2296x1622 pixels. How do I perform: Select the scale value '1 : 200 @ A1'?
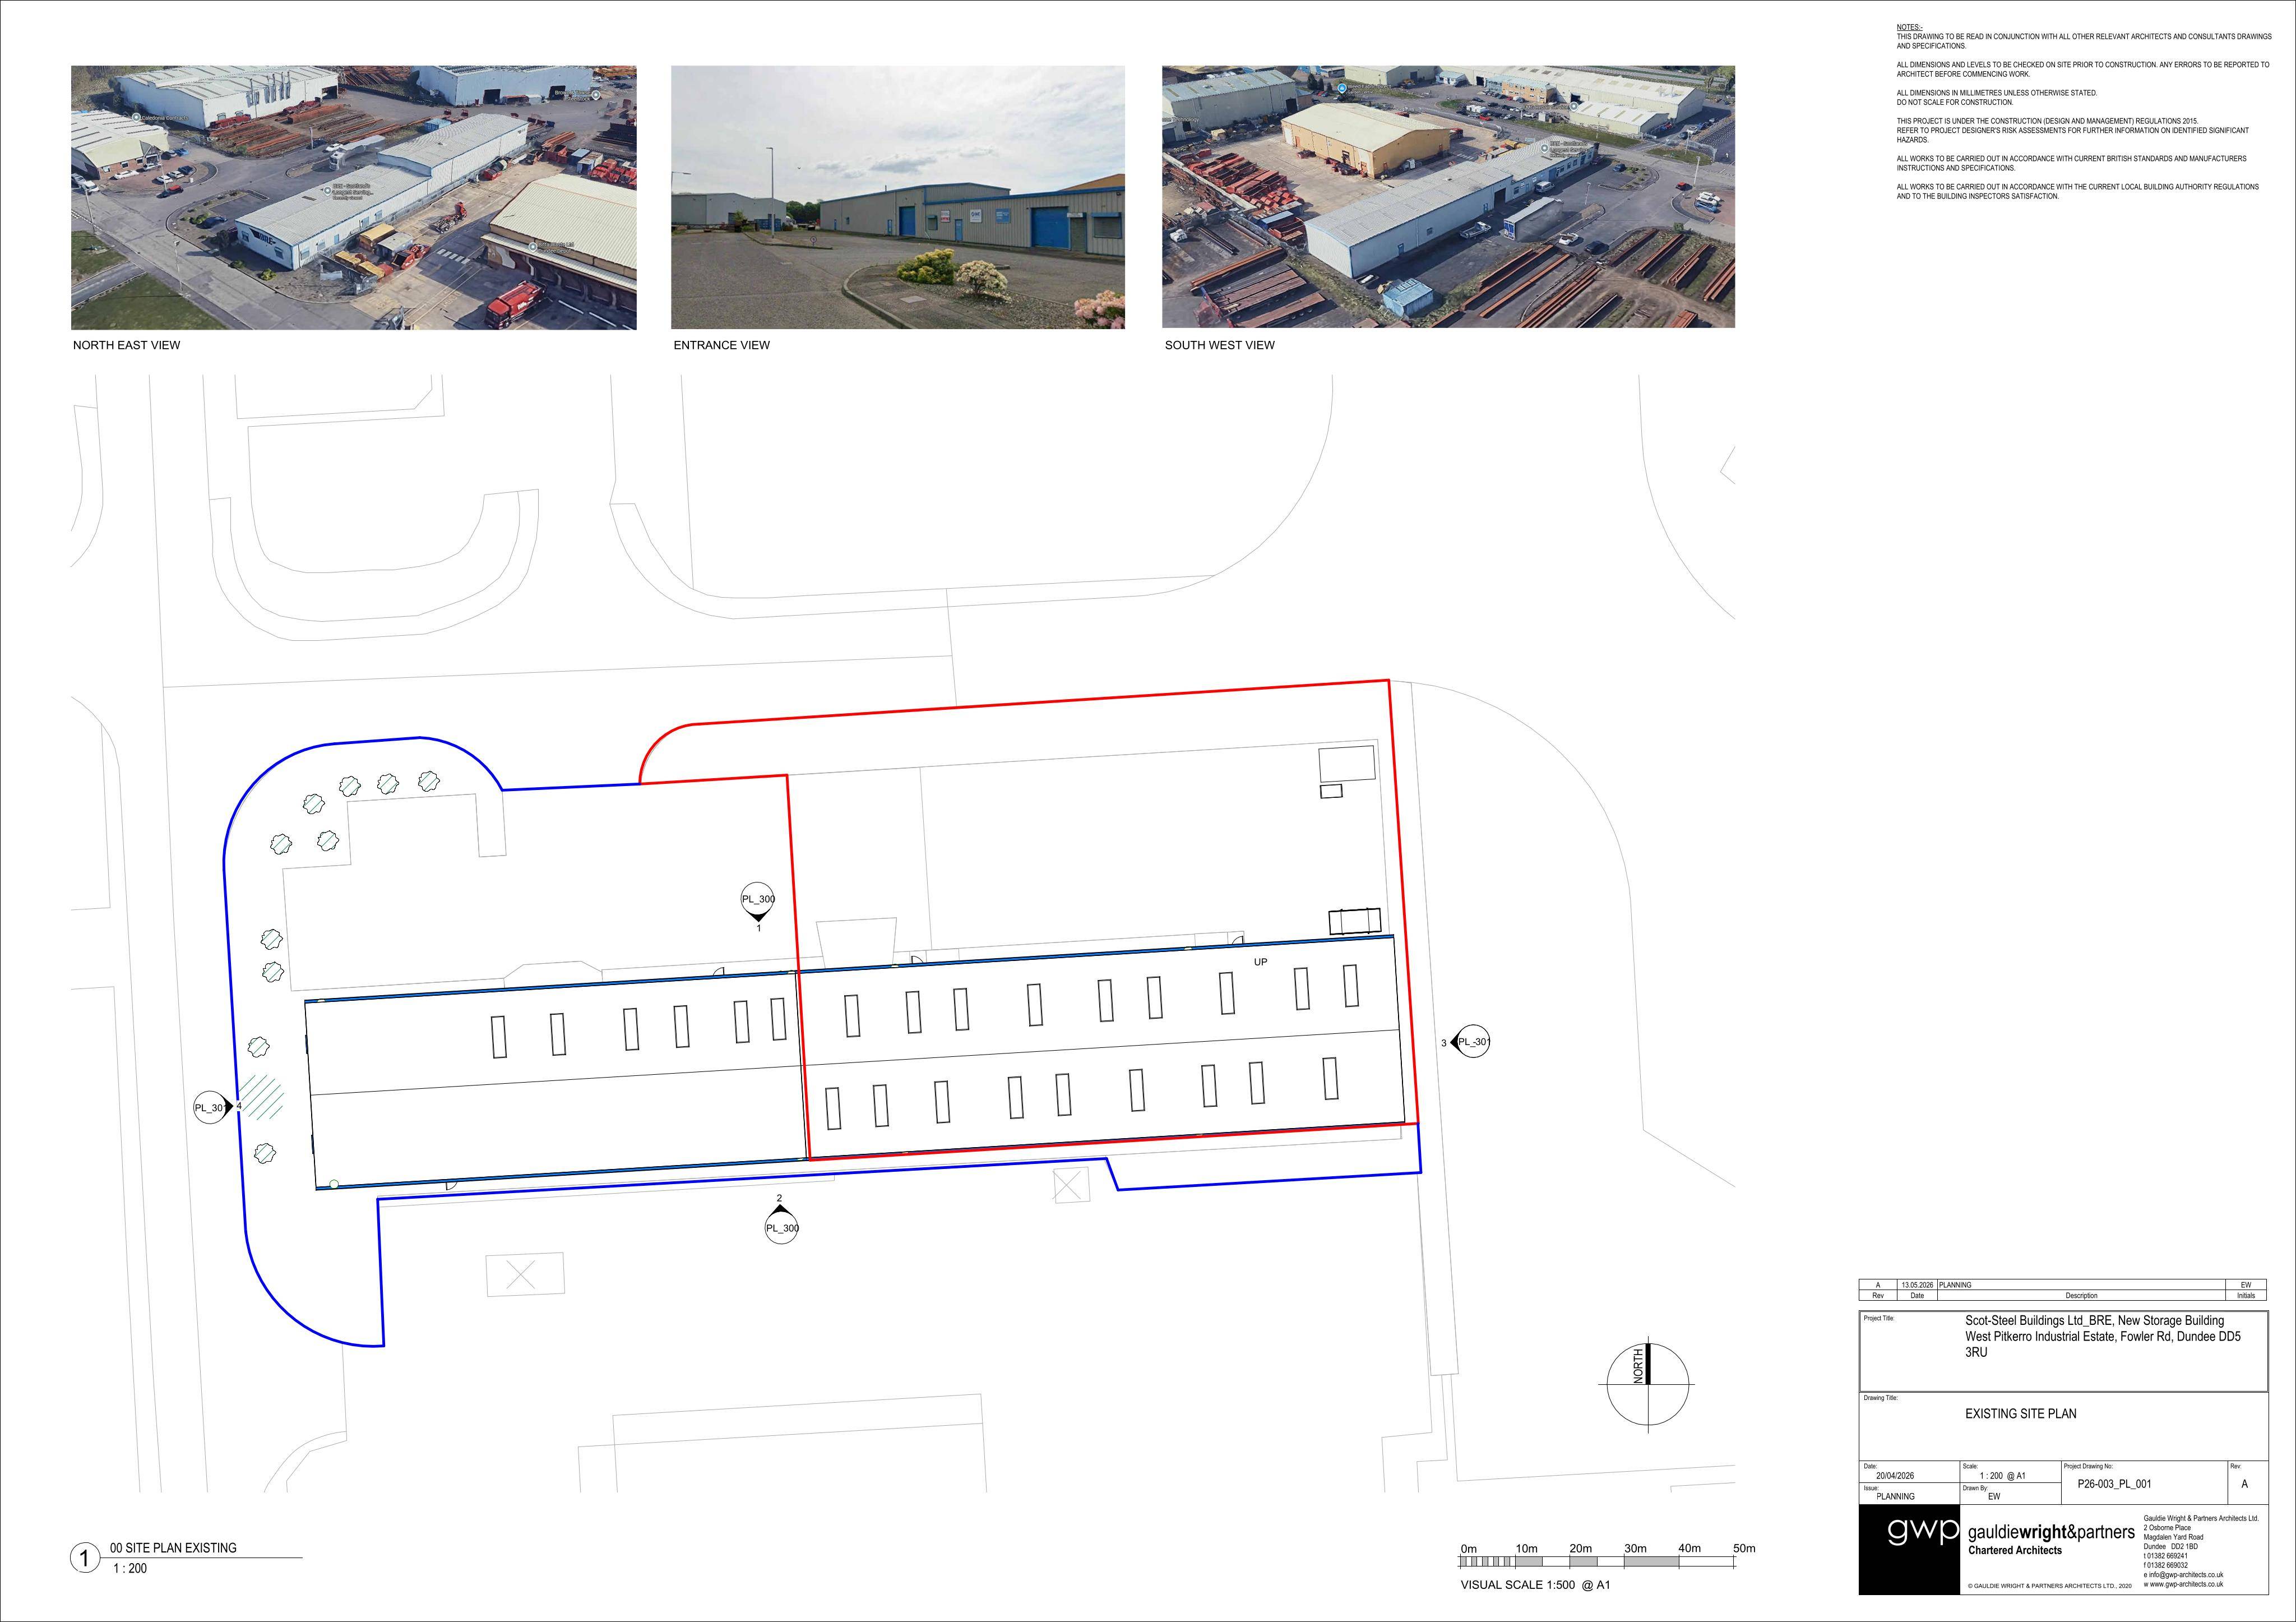[2002, 1476]
